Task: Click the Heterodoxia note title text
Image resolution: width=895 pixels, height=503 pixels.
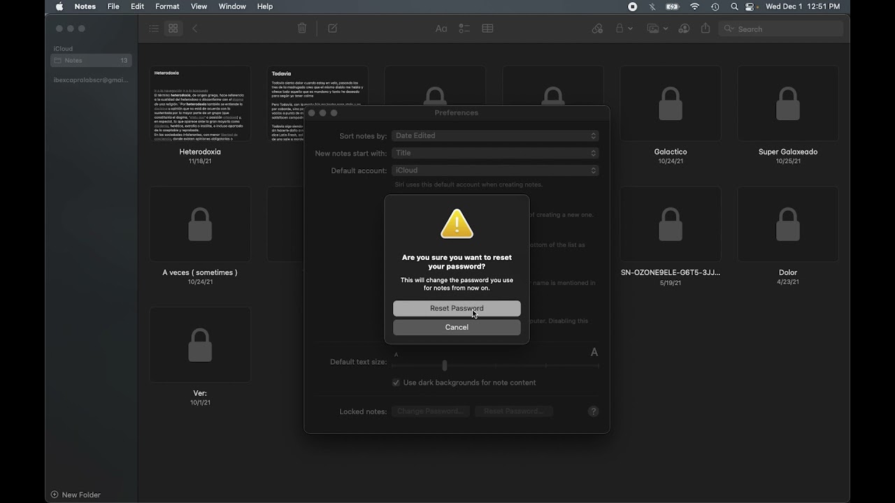Action: pyautogui.click(x=200, y=152)
